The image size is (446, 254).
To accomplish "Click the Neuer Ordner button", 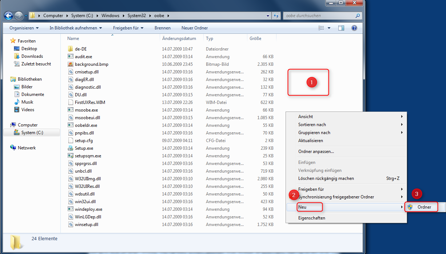I will pos(194,28).
